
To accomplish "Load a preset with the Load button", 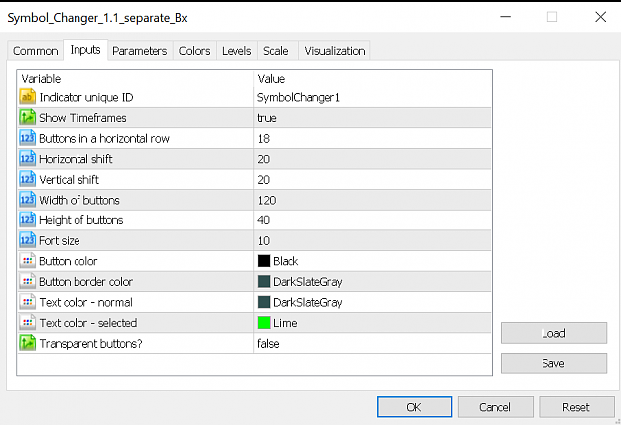I will 553,333.
